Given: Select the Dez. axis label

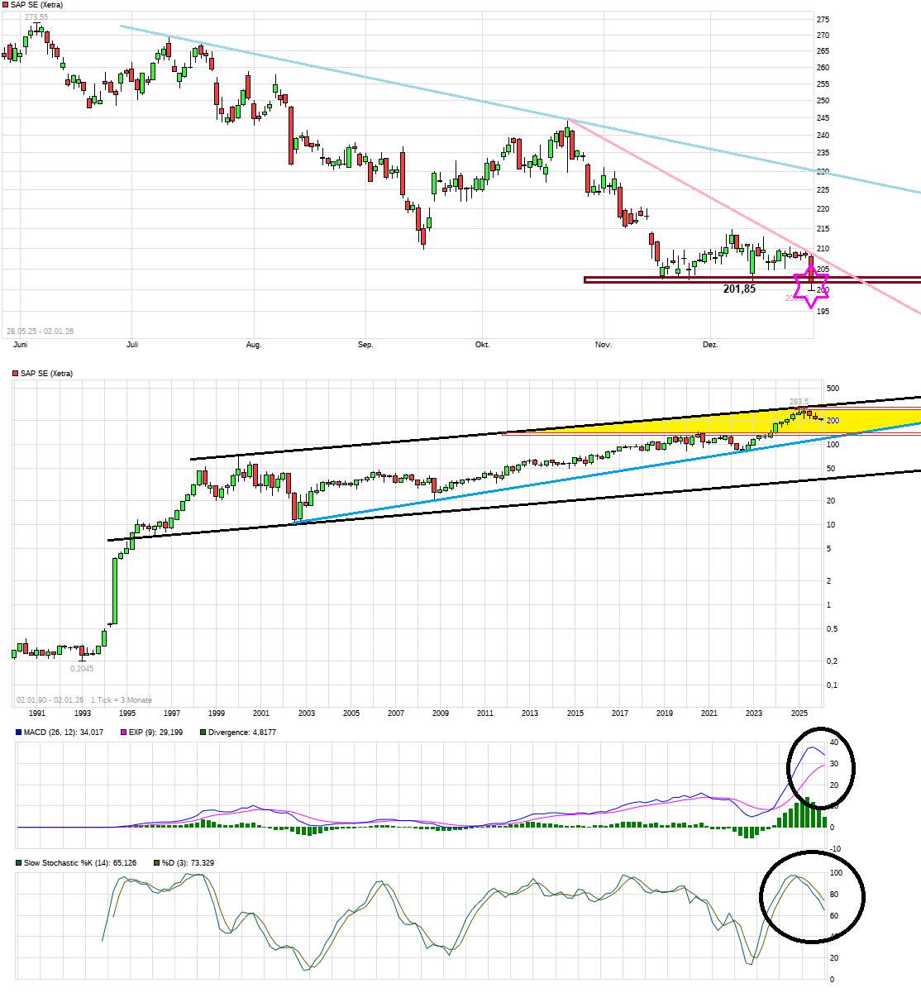Looking at the screenshot, I should pos(712,344).
